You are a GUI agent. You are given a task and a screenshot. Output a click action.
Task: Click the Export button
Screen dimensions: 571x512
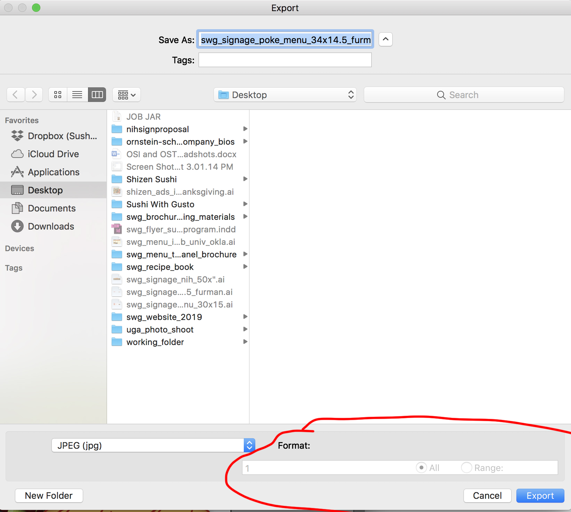540,495
